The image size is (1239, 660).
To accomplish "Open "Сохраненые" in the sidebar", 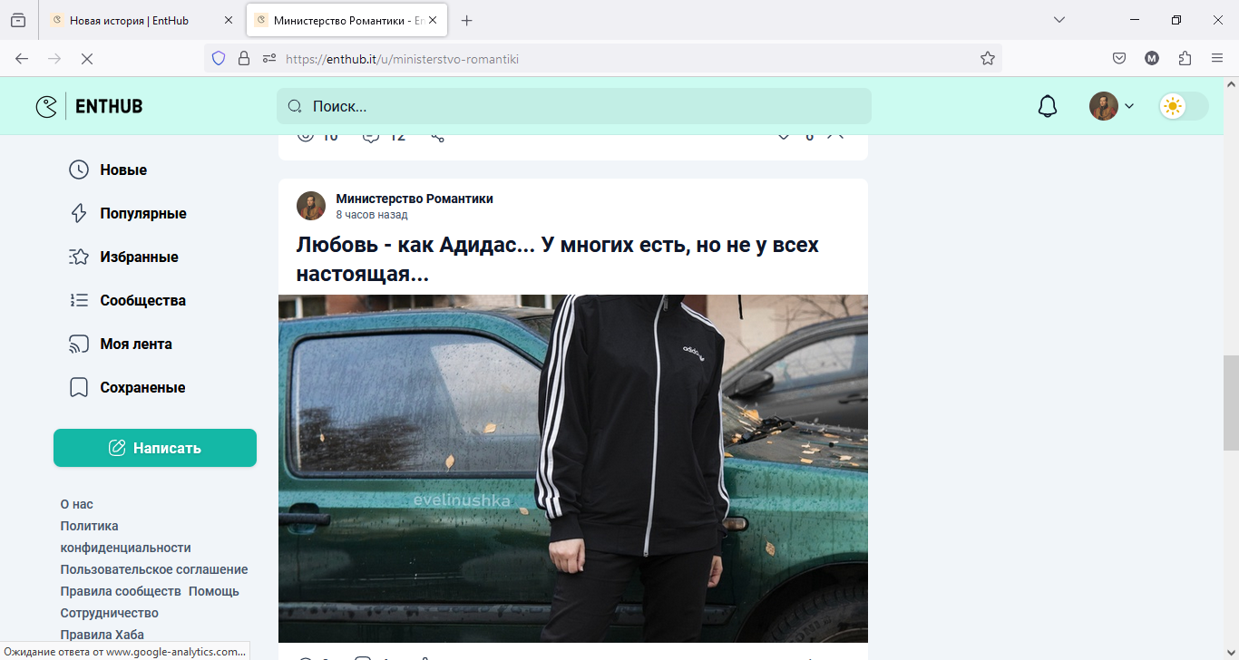I will pos(142,387).
